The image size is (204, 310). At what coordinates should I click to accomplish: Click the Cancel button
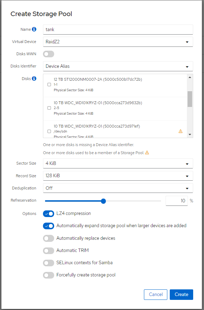tap(155, 294)
